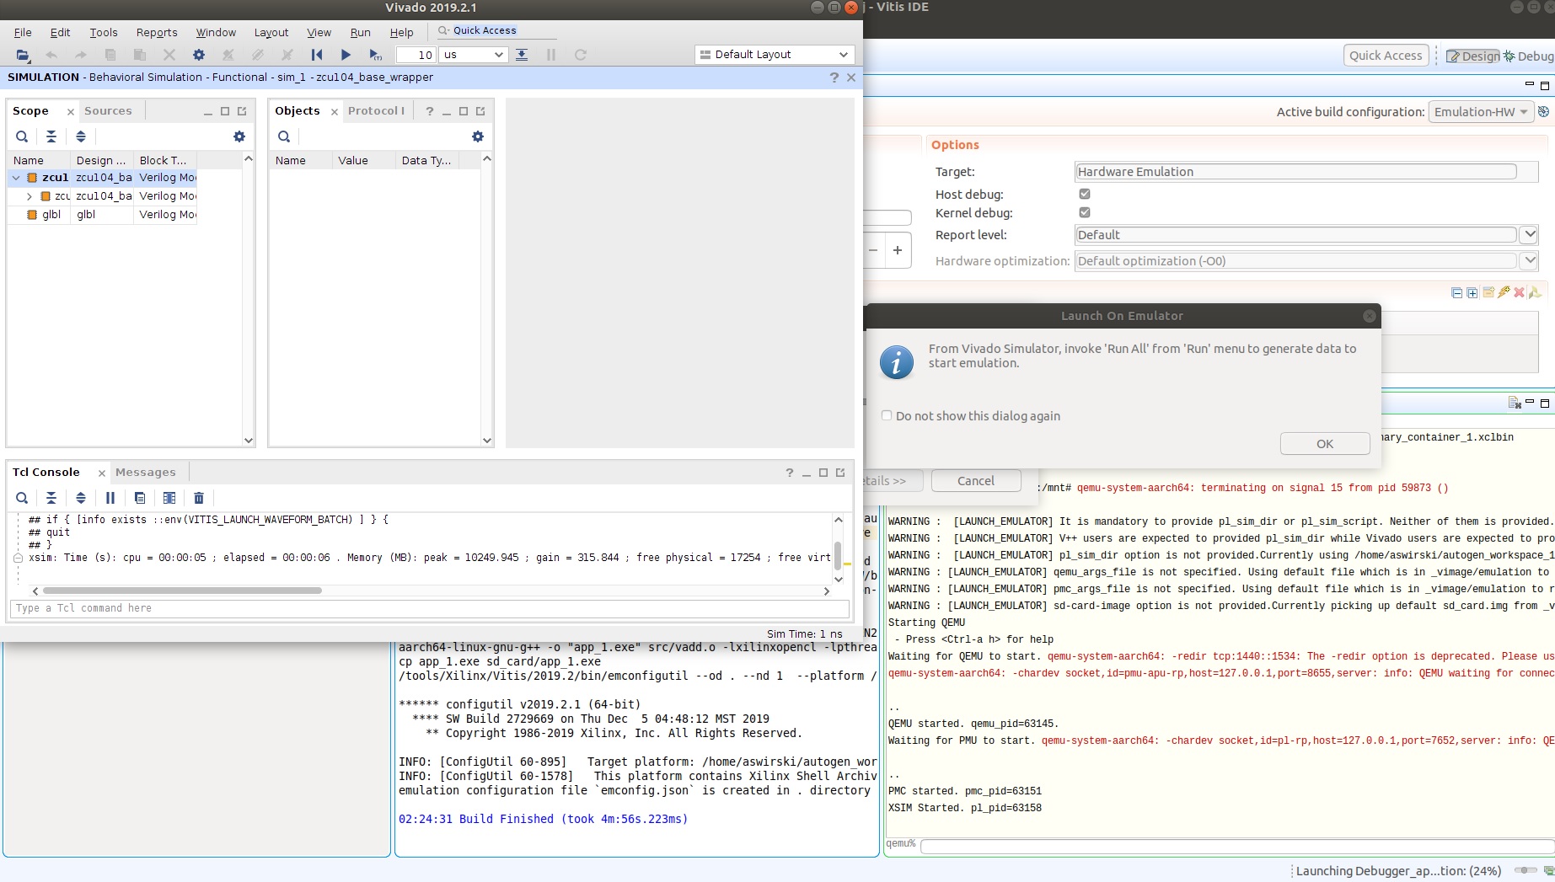
Task: Open the Default Layout dropdown
Action: (x=775, y=55)
